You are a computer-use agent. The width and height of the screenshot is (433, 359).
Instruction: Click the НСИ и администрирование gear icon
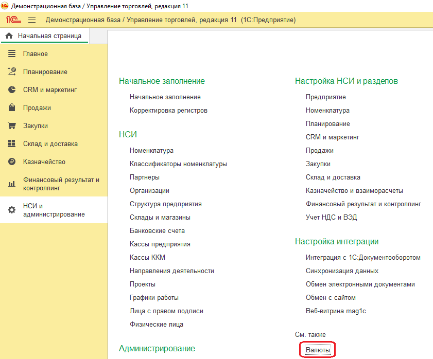coord(12,210)
